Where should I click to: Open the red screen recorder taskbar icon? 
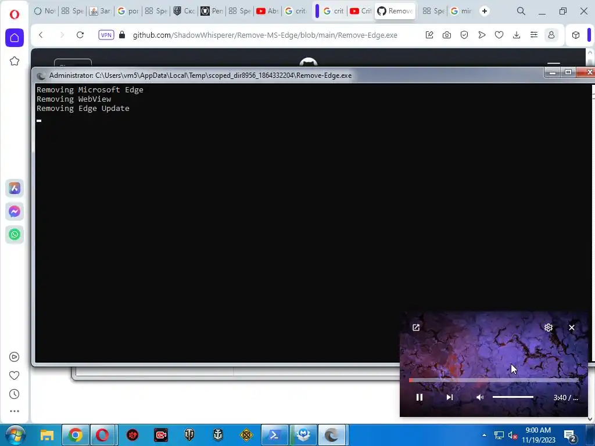click(x=161, y=435)
